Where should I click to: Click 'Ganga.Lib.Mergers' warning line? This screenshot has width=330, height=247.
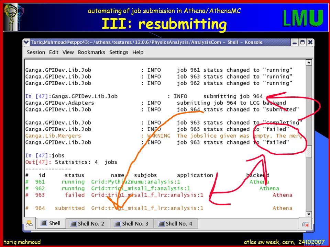tap(164, 136)
